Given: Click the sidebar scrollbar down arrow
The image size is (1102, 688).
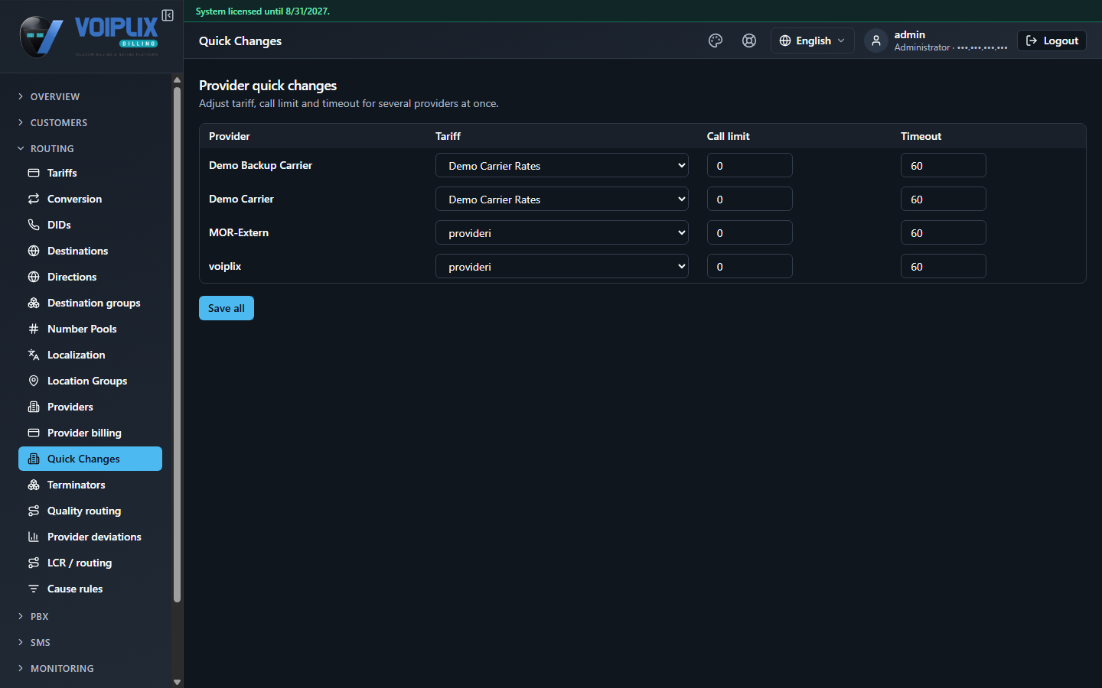Looking at the screenshot, I should [177, 682].
